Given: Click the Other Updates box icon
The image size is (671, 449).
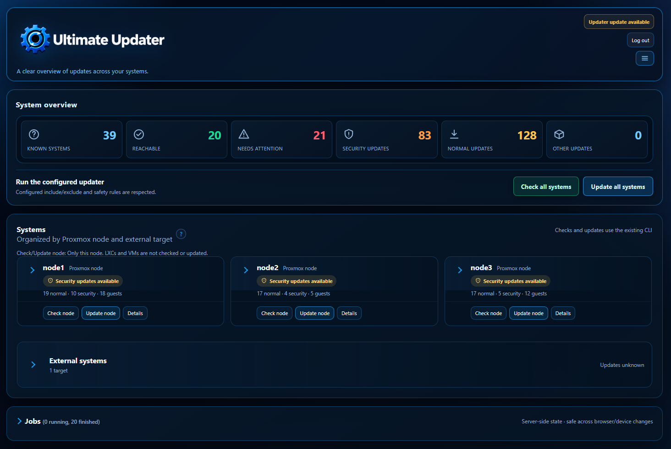Looking at the screenshot, I should 559,134.
